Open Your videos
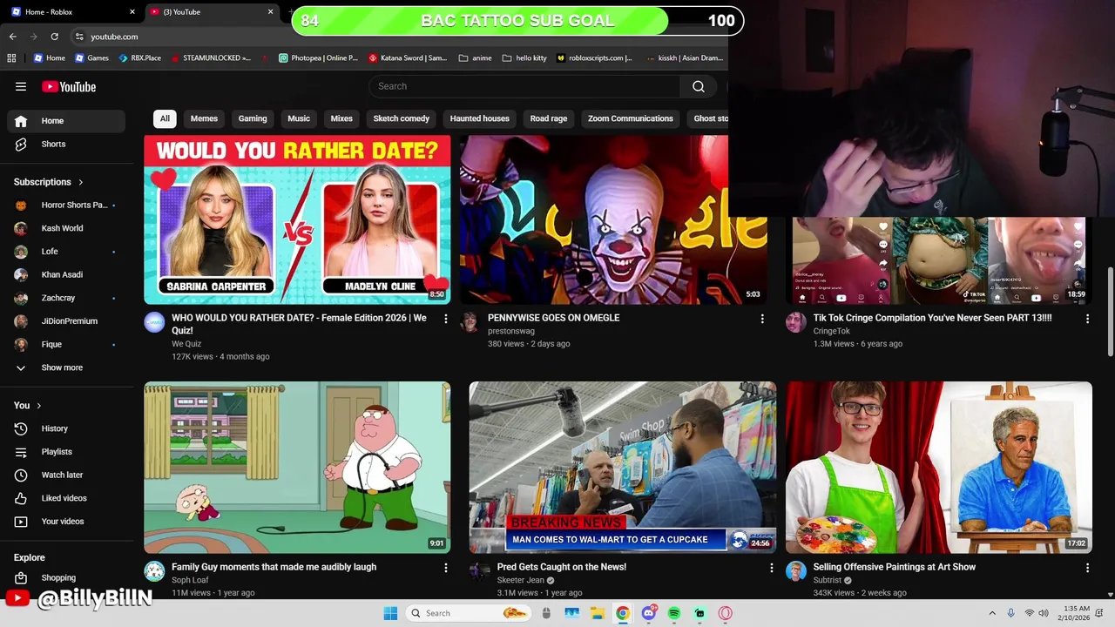Screen dimensions: 1115x627 point(66,522)
